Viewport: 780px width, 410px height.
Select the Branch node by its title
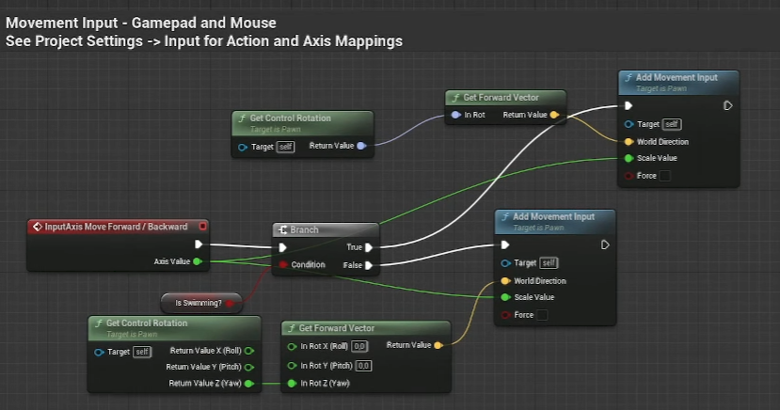[x=304, y=229]
